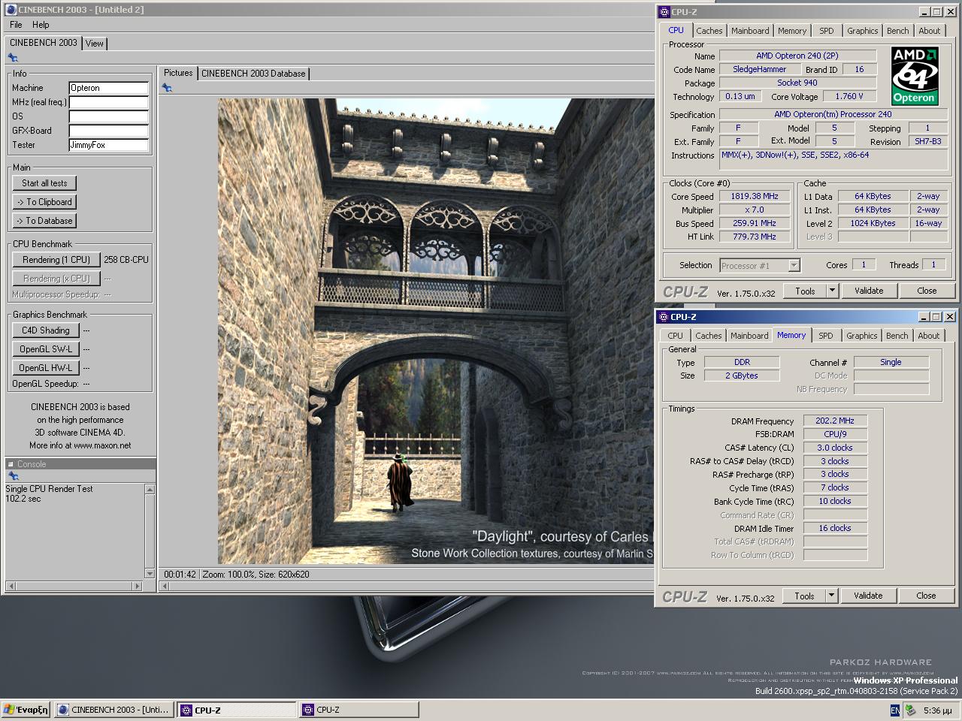This screenshot has height=721, width=962.
Task: Run the OpenGL HW-L test
Action: tap(45, 368)
